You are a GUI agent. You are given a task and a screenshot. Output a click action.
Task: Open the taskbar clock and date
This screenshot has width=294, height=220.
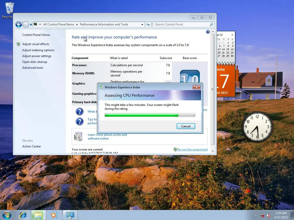[x=281, y=215]
